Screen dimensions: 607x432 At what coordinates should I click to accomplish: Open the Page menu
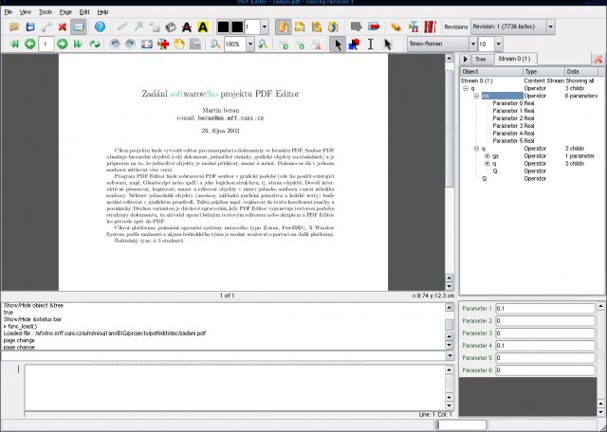point(65,12)
